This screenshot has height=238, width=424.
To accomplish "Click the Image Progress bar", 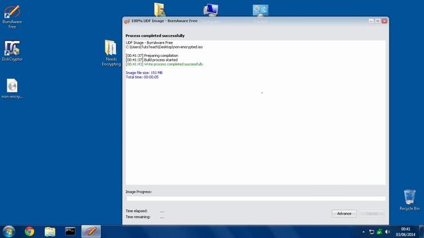I will click(x=256, y=198).
